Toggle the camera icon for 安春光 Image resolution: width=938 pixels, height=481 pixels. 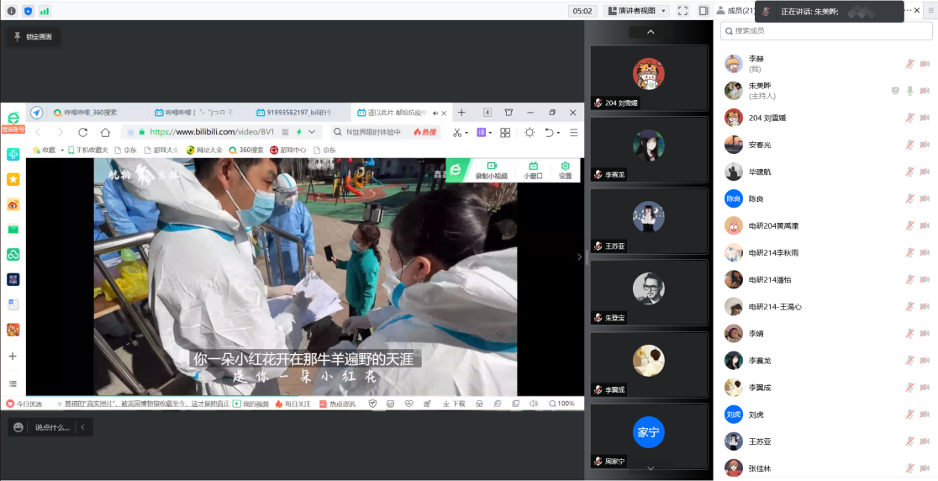point(925,145)
